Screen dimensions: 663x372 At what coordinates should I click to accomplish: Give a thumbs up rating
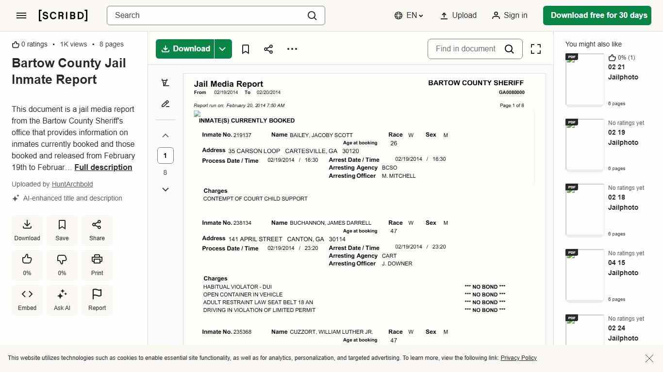point(27,265)
